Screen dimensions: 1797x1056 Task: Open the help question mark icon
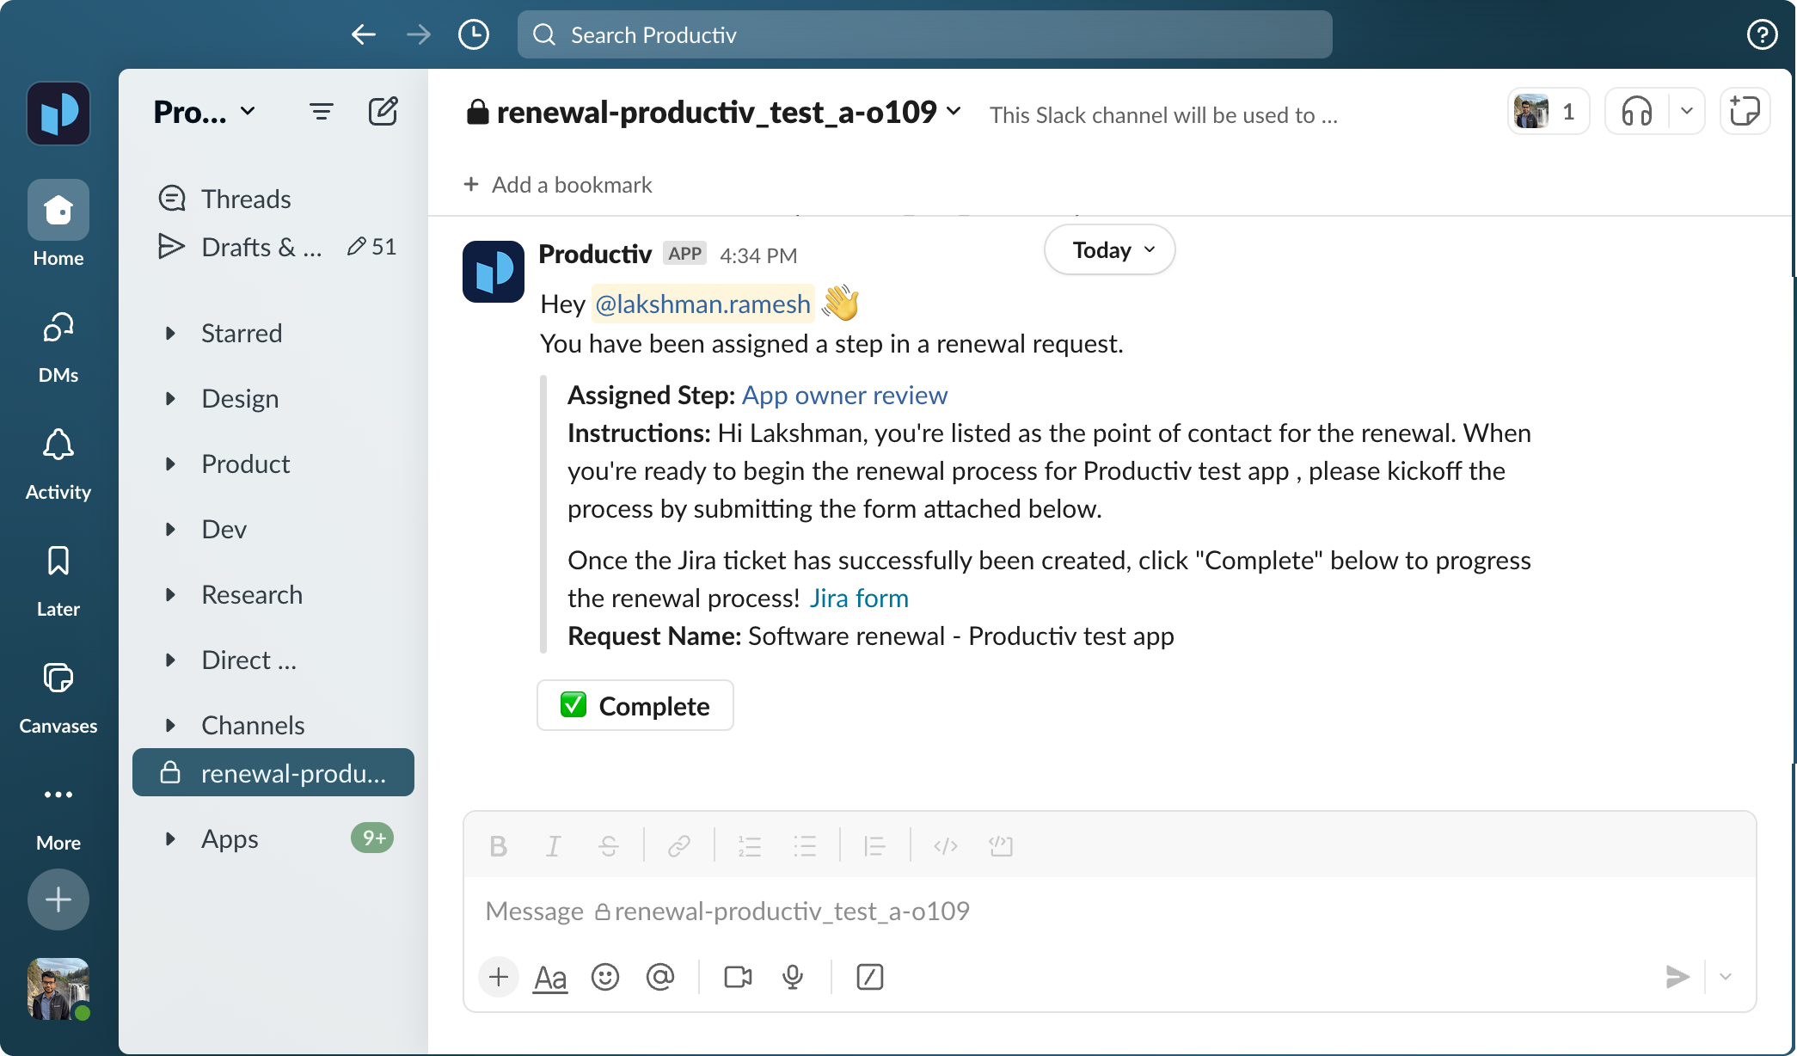click(x=1762, y=34)
